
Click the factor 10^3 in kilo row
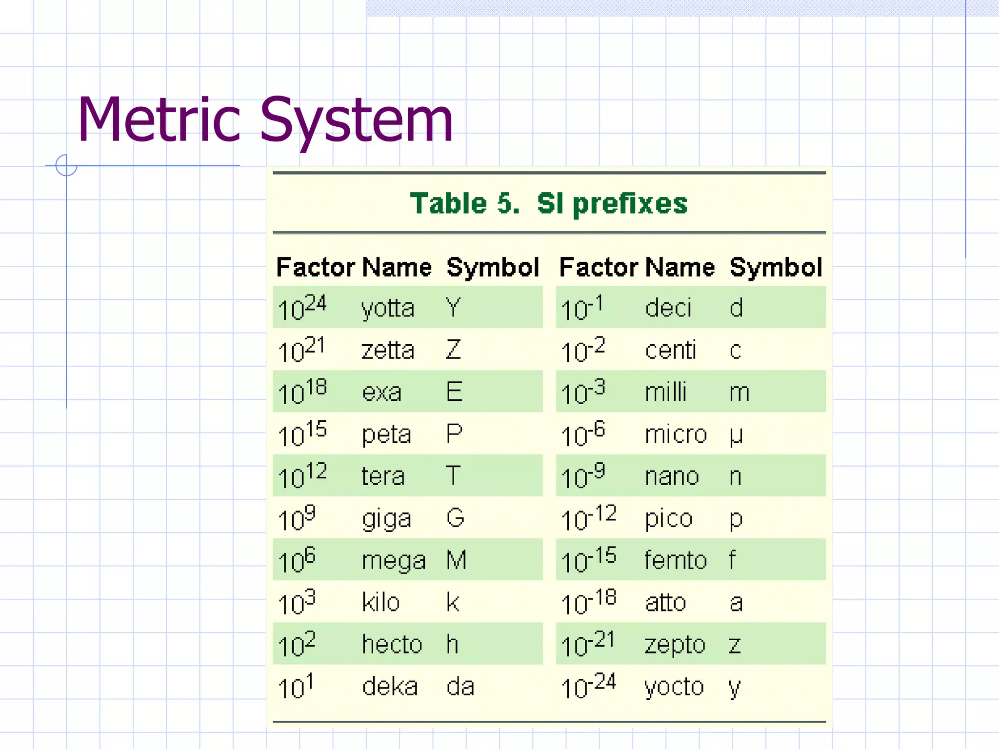coord(297,602)
